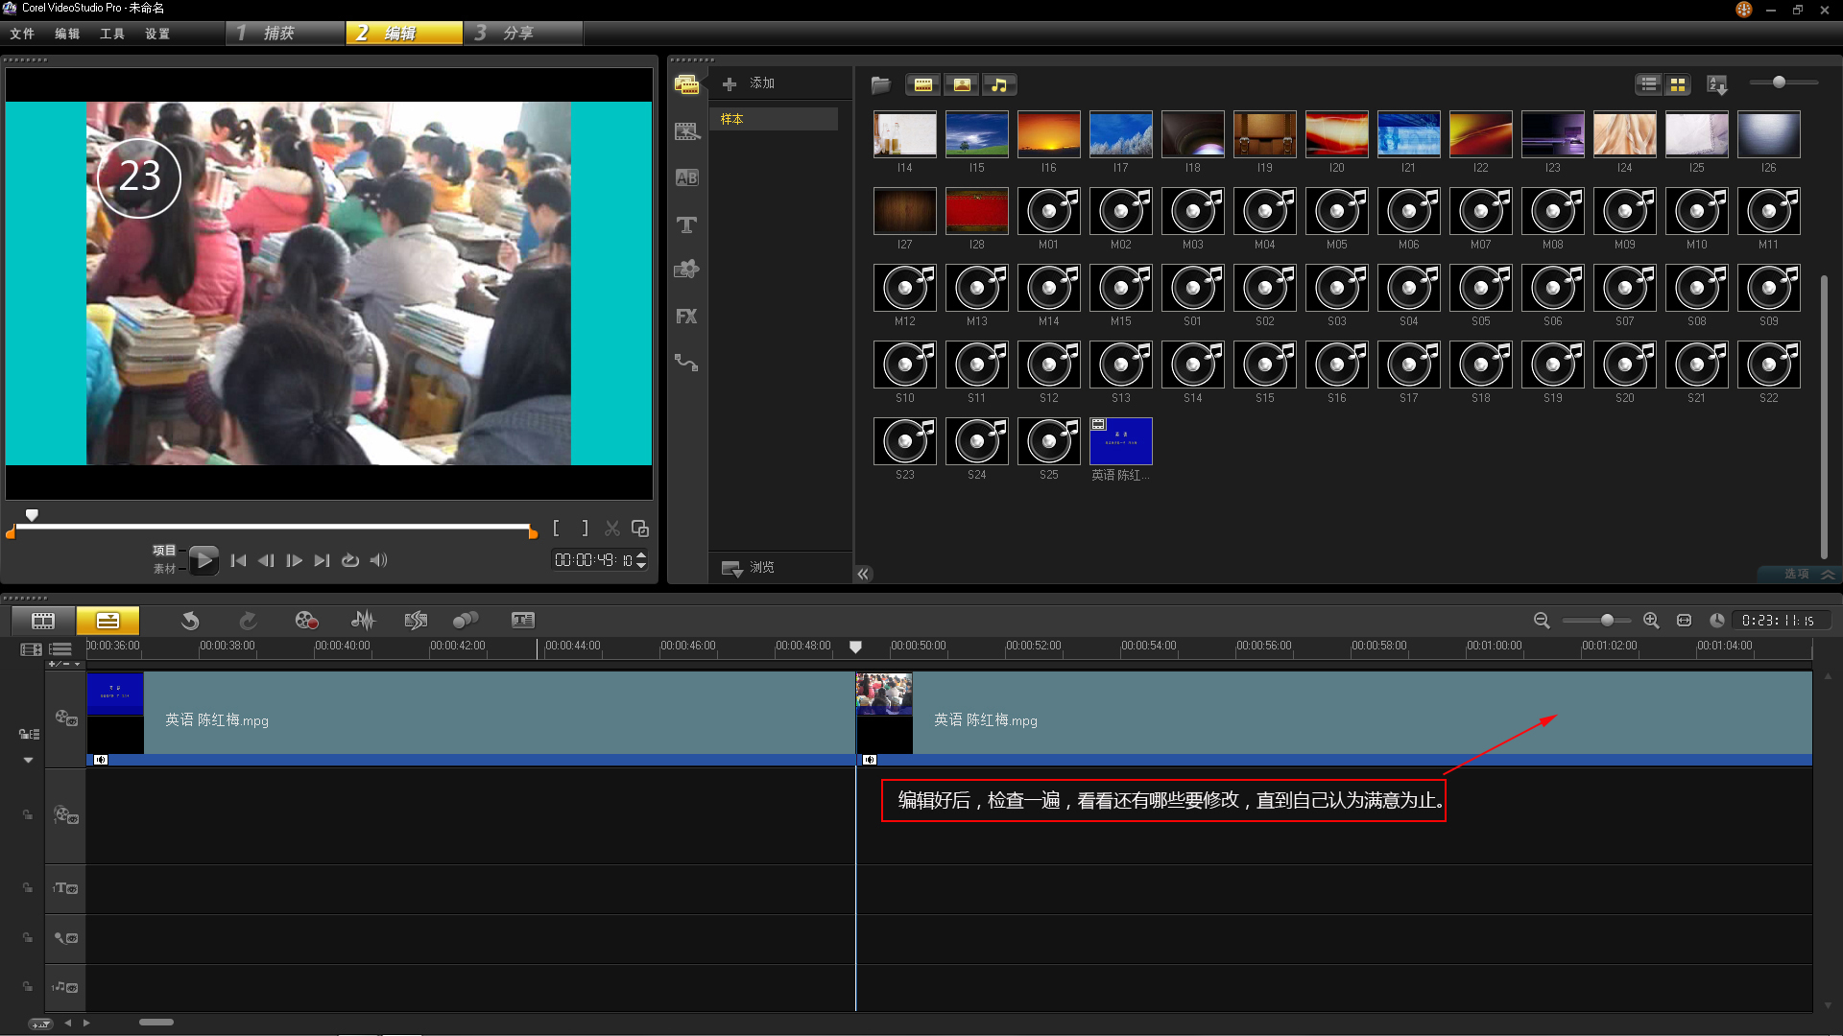Open the FX filter library
This screenshot has width=1843, height=1036.
point(686,317)
